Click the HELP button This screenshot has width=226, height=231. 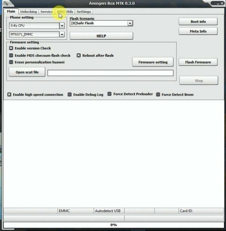coord(101,36)
